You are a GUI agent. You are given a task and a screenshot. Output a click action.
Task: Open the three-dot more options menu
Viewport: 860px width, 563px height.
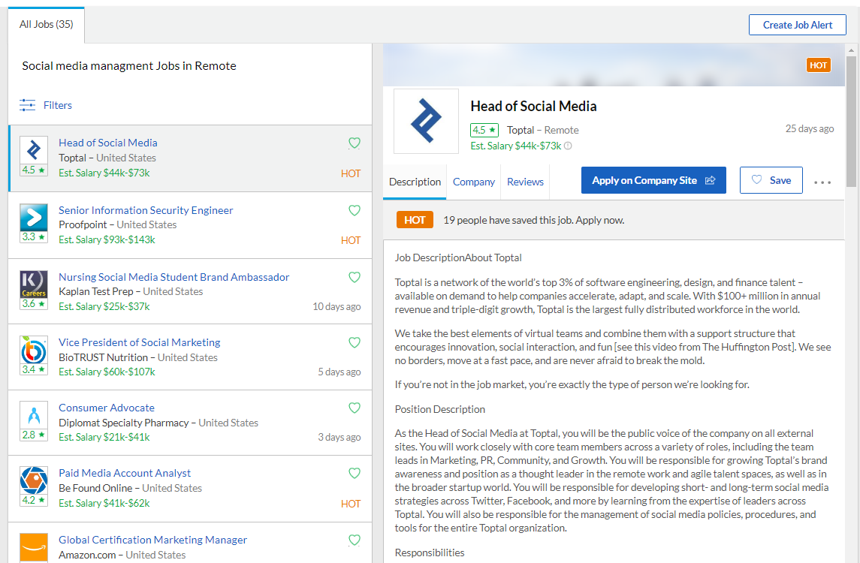[x=822, y=182]
